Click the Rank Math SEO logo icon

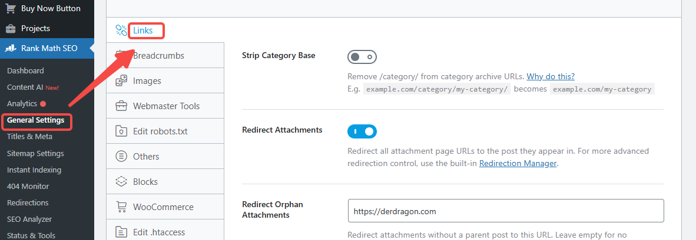pyautogui.click(x=11, y=48)
